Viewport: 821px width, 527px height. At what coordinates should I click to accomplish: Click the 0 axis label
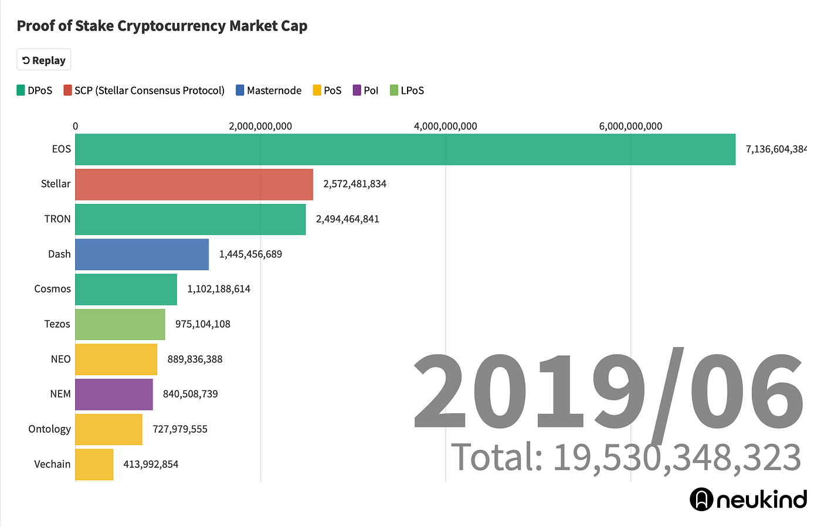[x=75, y=126]
